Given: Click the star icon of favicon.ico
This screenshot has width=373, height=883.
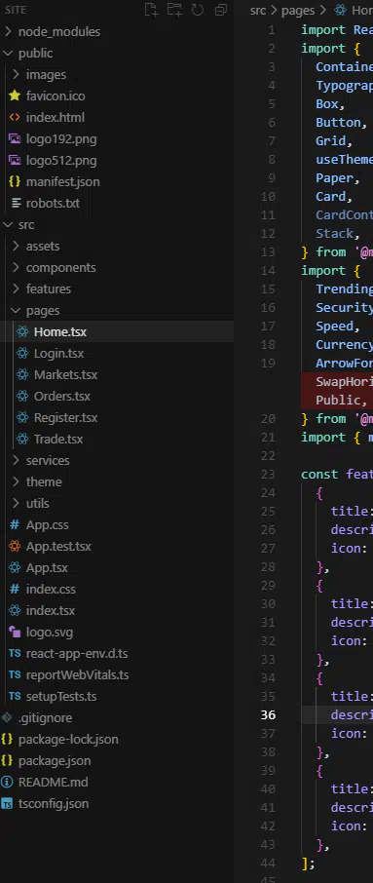Looking at the screenshot, I should click(x=15, y=96).
